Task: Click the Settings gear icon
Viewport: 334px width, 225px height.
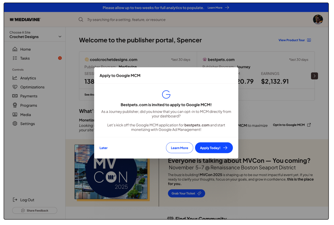Action: (x=15, y=124)
